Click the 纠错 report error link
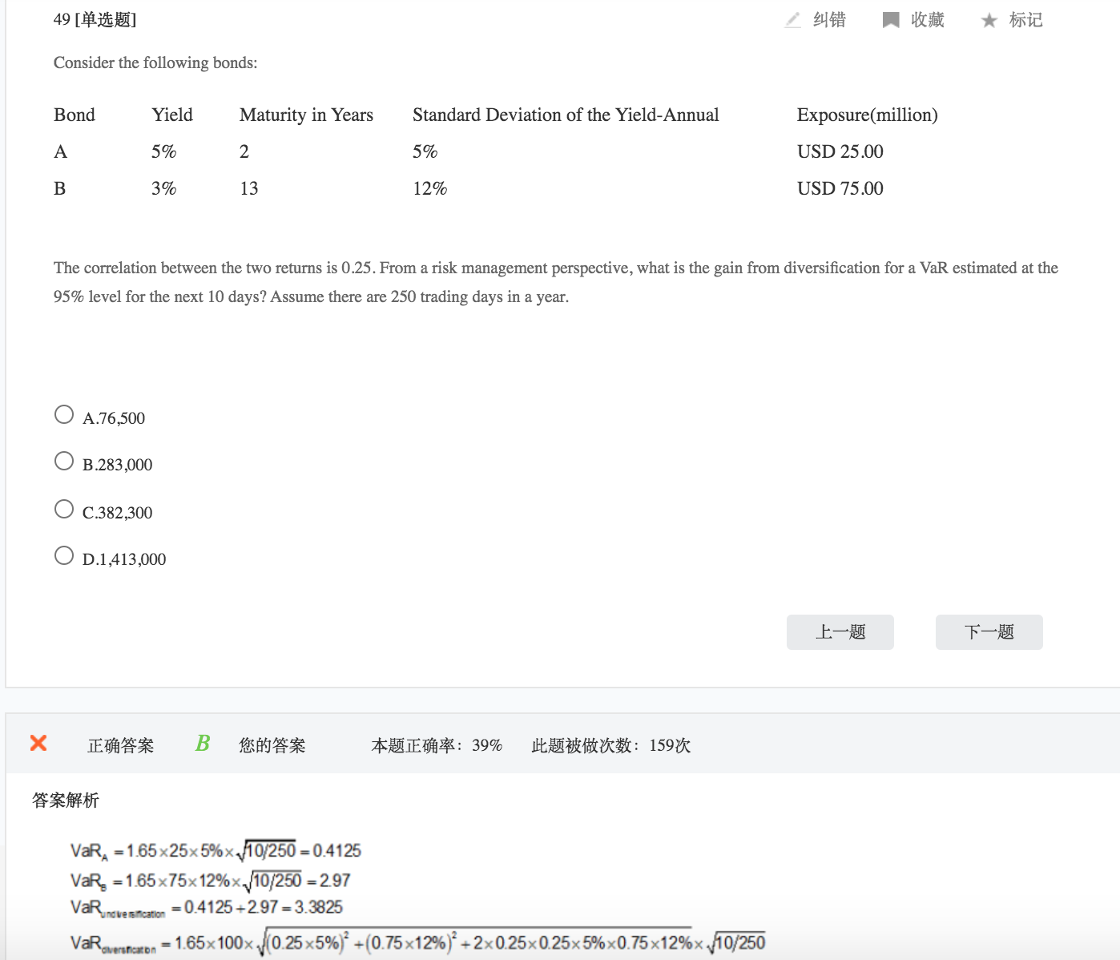Screen dimensions: 1120x960 [x=829, y=20]
